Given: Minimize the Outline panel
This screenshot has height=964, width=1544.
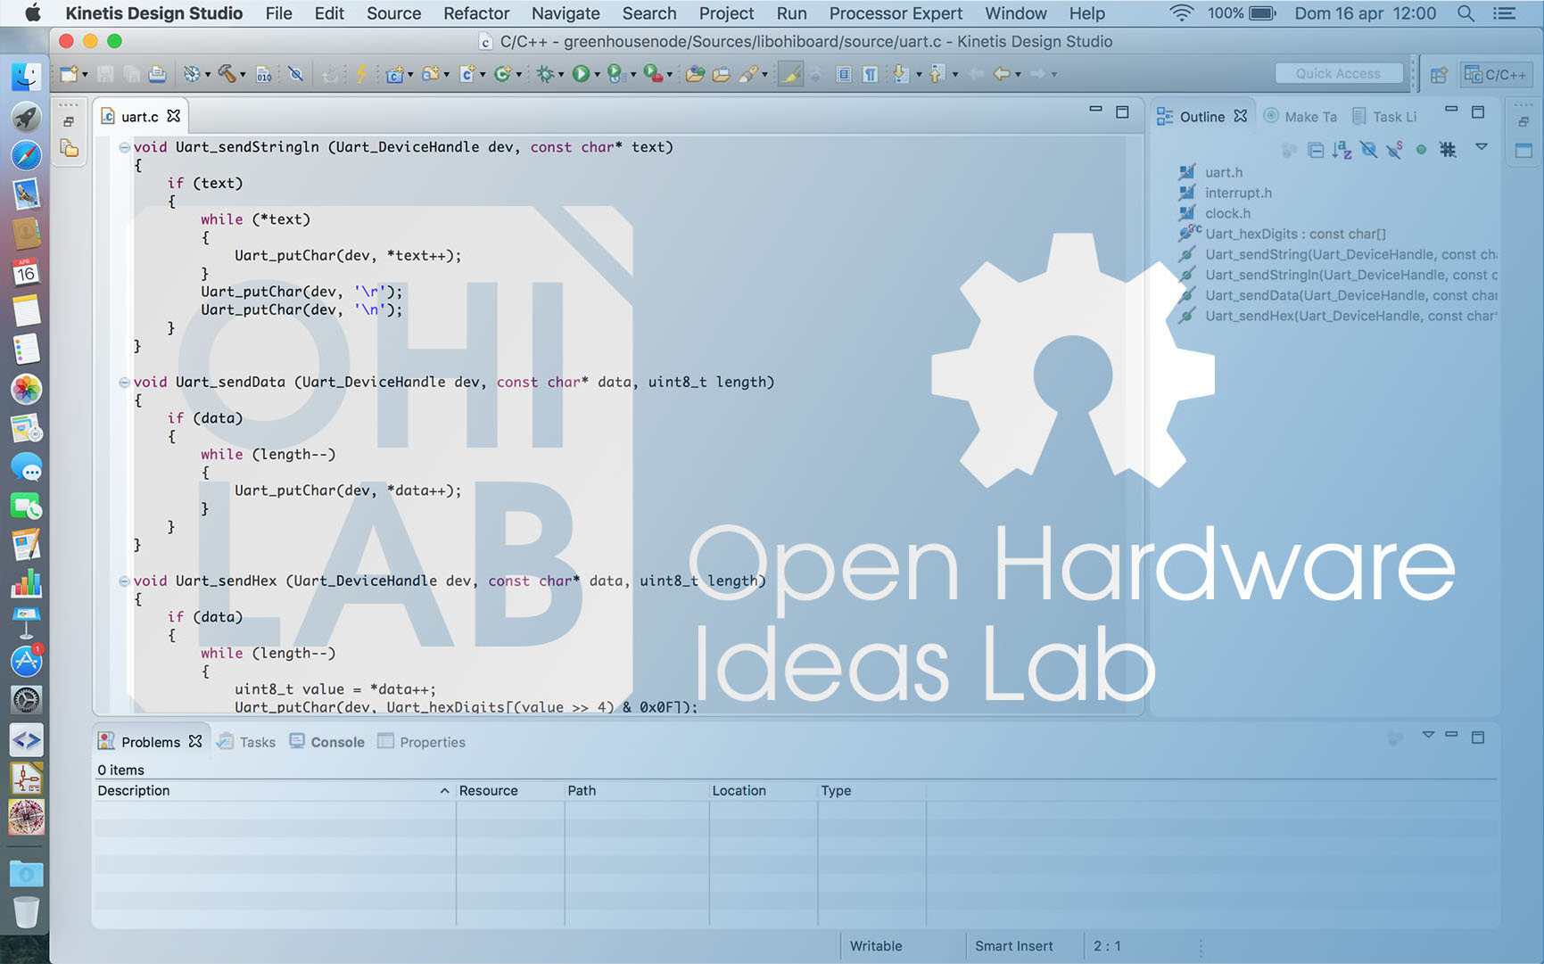Looking at the screenshot, I should [1451, 109].
